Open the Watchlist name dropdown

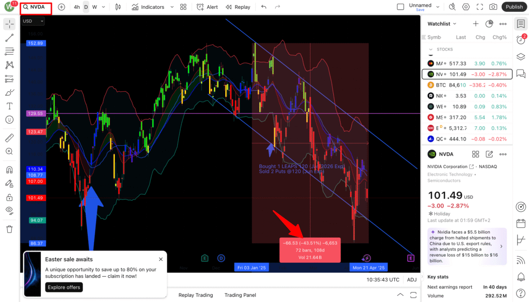pos(442,24)
